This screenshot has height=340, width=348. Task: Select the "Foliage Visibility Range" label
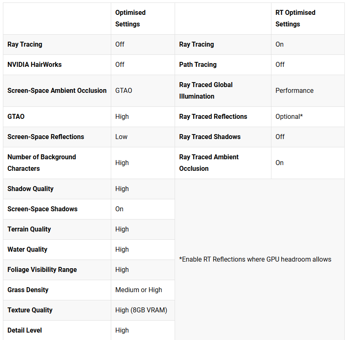42,270
